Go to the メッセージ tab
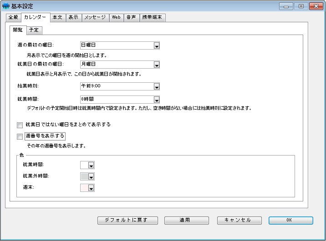This screenshot has height=241, width=326. 95,17
